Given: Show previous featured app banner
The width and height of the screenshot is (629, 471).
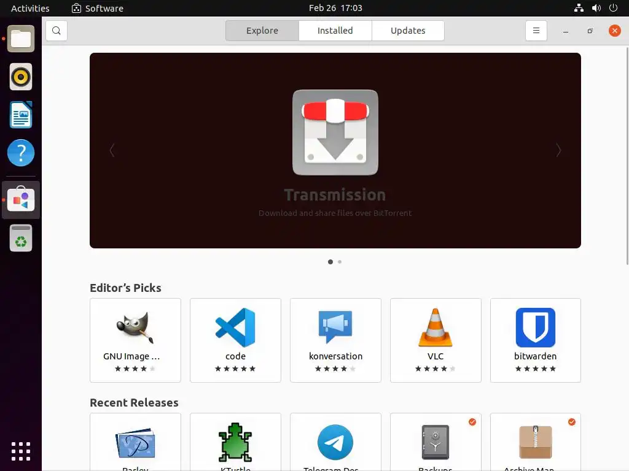Looking at the screenshot, I should (x=112, y=150).
